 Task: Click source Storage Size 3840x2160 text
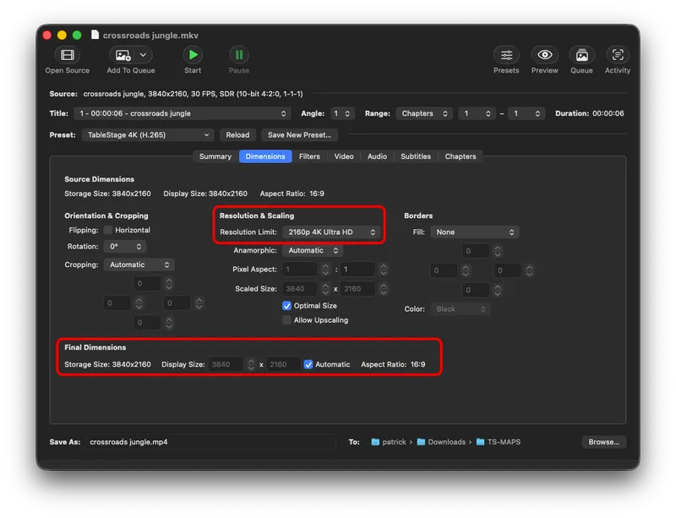pos(108,194)
